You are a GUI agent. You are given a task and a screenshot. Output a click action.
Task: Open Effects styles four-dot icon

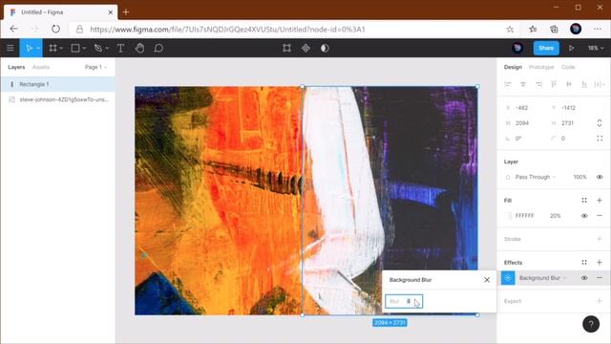click(x=584, y=263)
